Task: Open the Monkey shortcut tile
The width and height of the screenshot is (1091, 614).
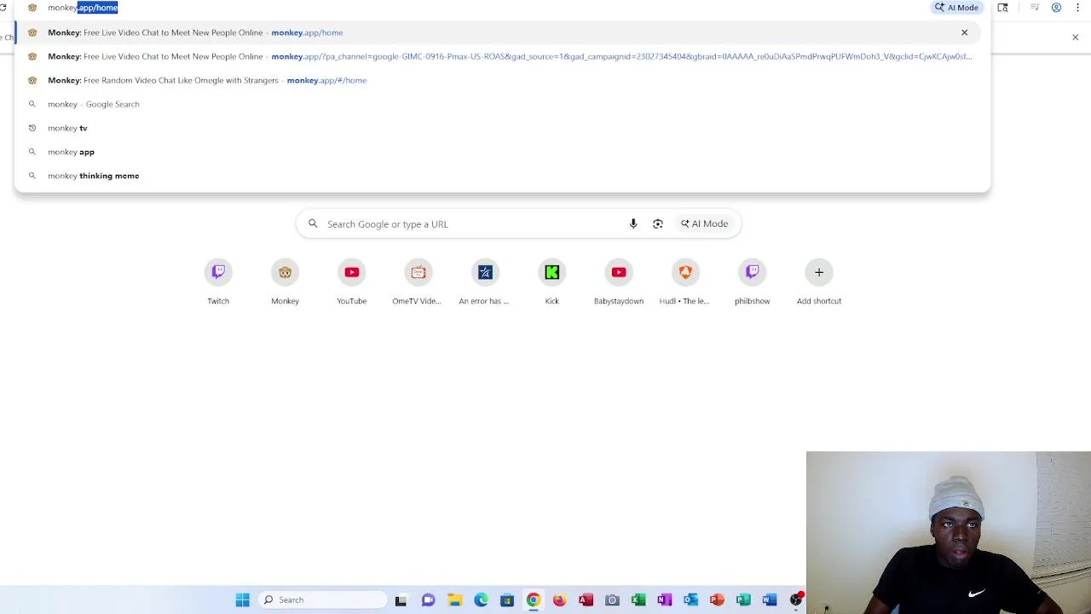Action: pyautogui.click(x=285, y=282)
